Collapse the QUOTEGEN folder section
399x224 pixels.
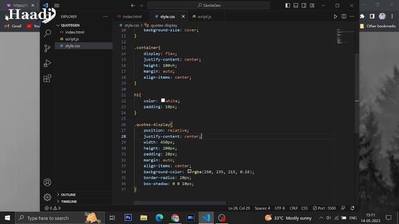(x=70, y=26)
